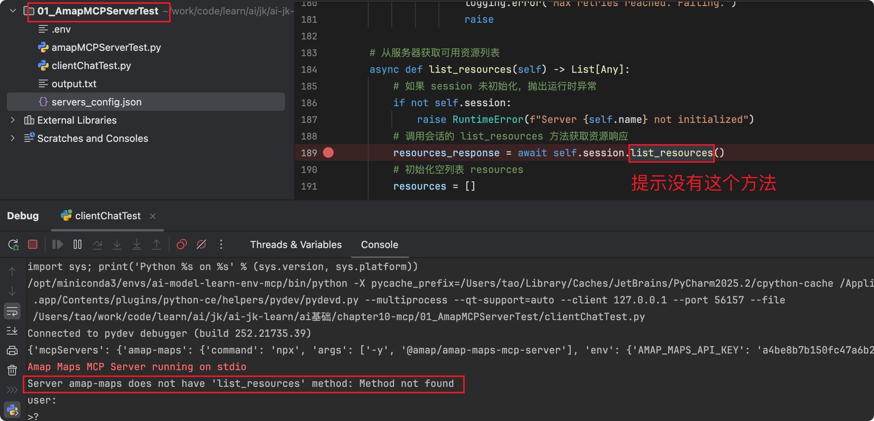Collapse the 01_AmapMCPServerTest project folder
The height and width of the screenshot is (421, 874).
13,11
